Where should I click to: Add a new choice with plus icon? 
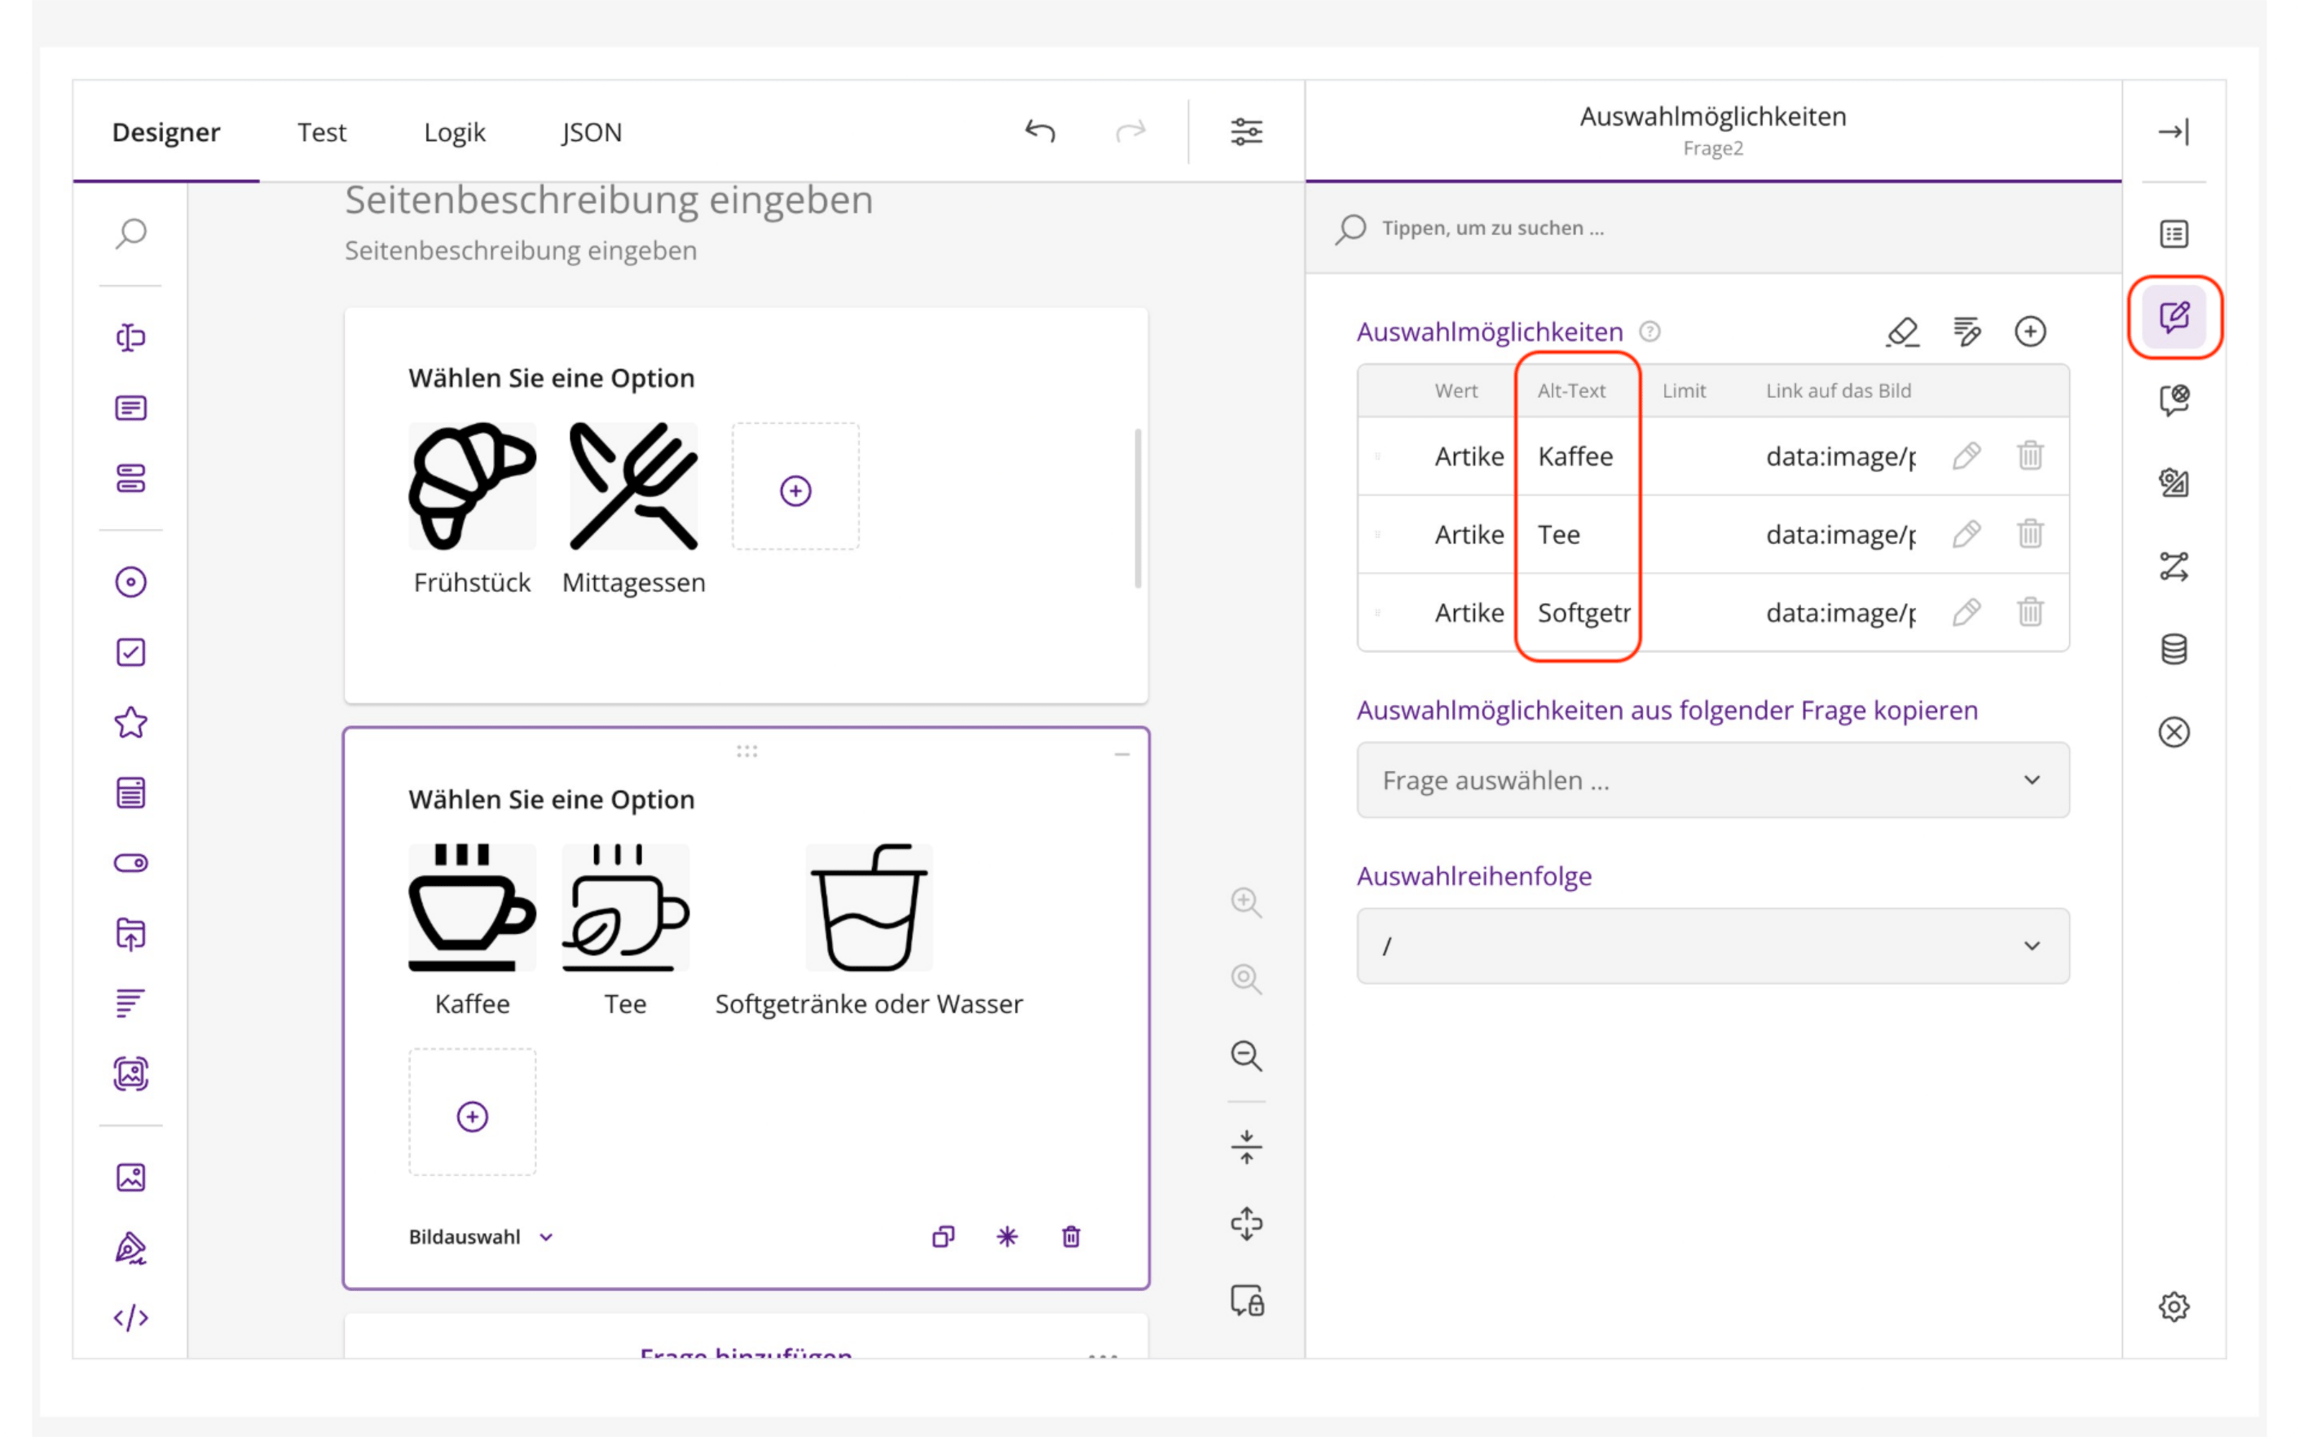coord(2030,332)
